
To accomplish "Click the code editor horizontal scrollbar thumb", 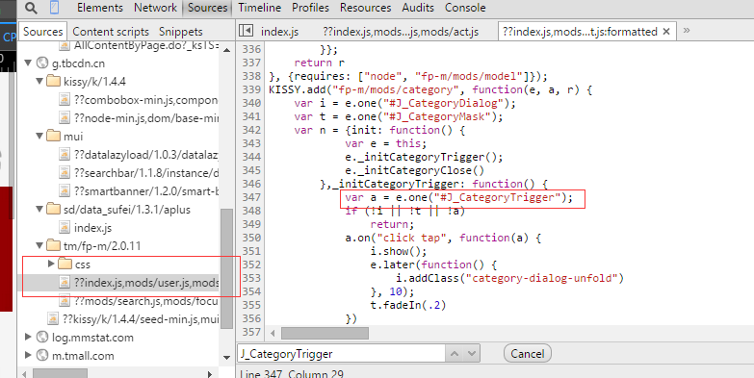I will click(325, 333).
